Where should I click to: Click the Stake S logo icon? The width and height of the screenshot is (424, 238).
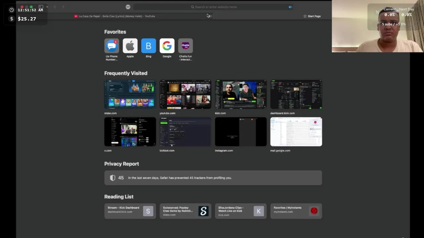[203, 211]
